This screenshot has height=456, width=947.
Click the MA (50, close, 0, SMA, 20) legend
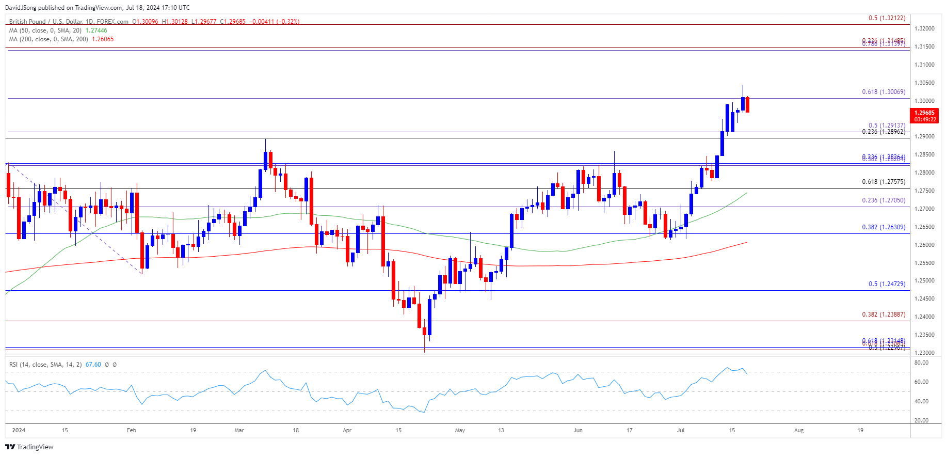[45, 30]
